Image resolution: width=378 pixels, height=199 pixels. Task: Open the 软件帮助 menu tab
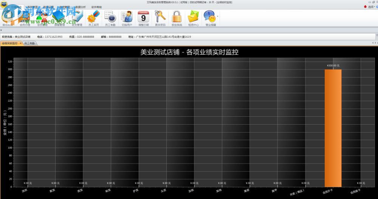point(96,7)
